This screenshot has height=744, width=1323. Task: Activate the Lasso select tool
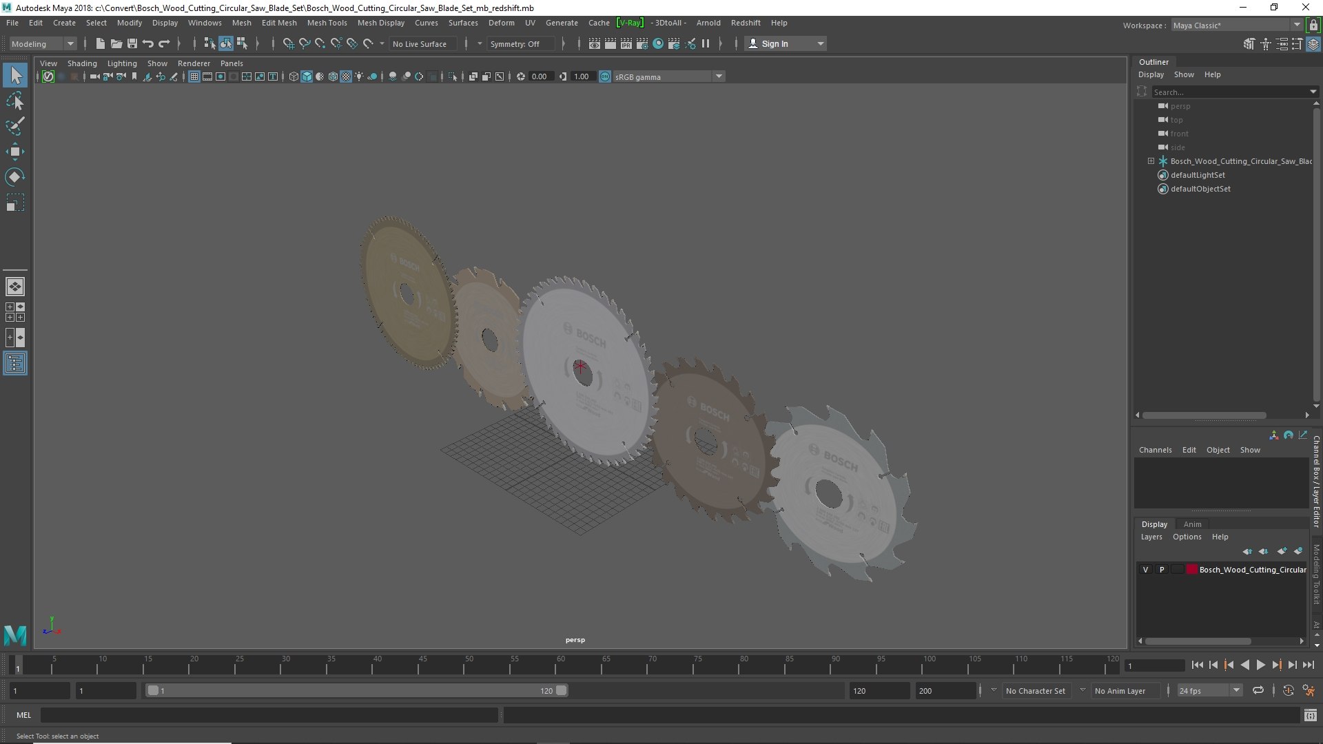(x=15, y=101)
